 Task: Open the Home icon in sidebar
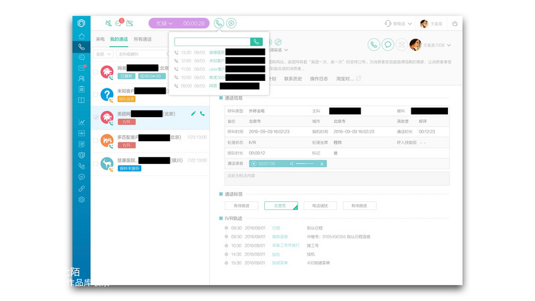click(x=81, y=36)
